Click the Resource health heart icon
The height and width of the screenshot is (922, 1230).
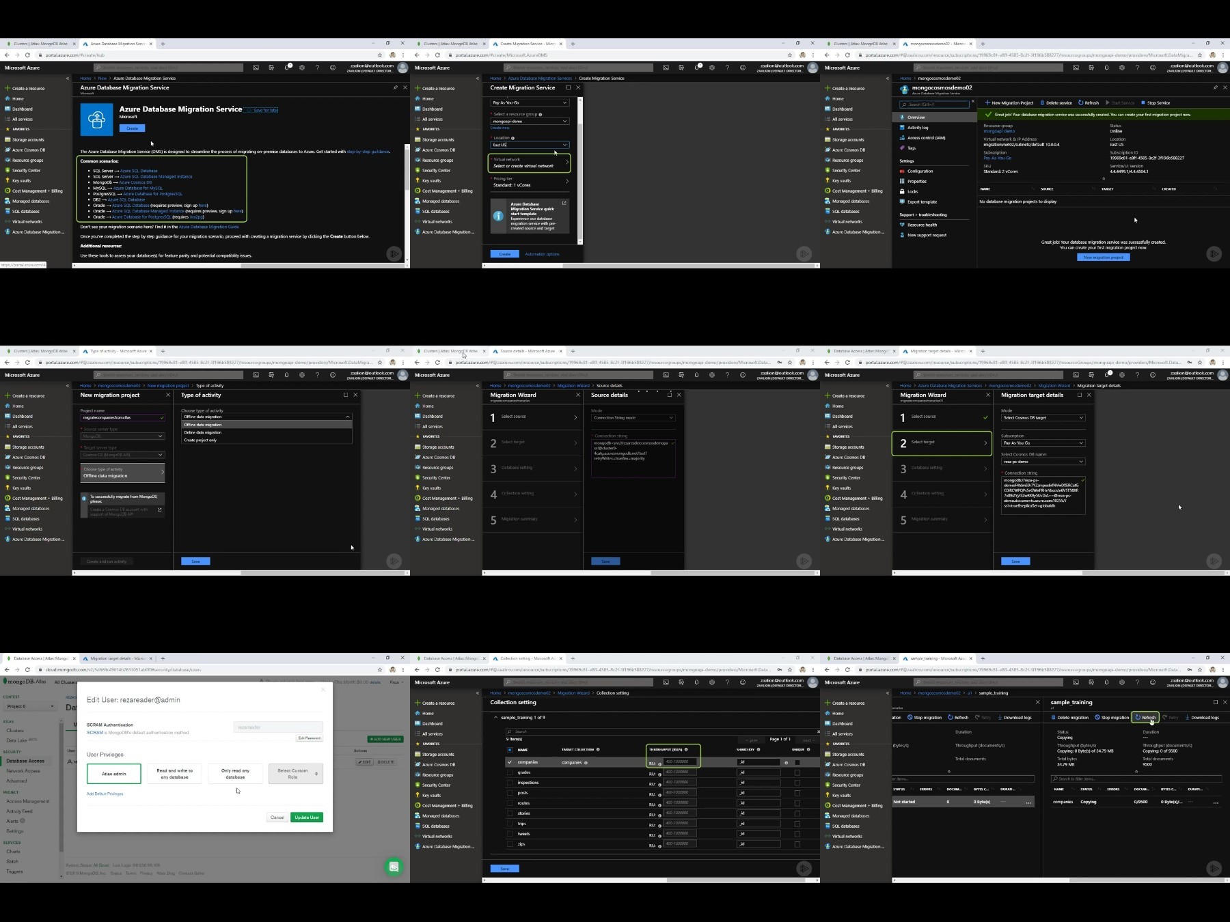[902, 225]
